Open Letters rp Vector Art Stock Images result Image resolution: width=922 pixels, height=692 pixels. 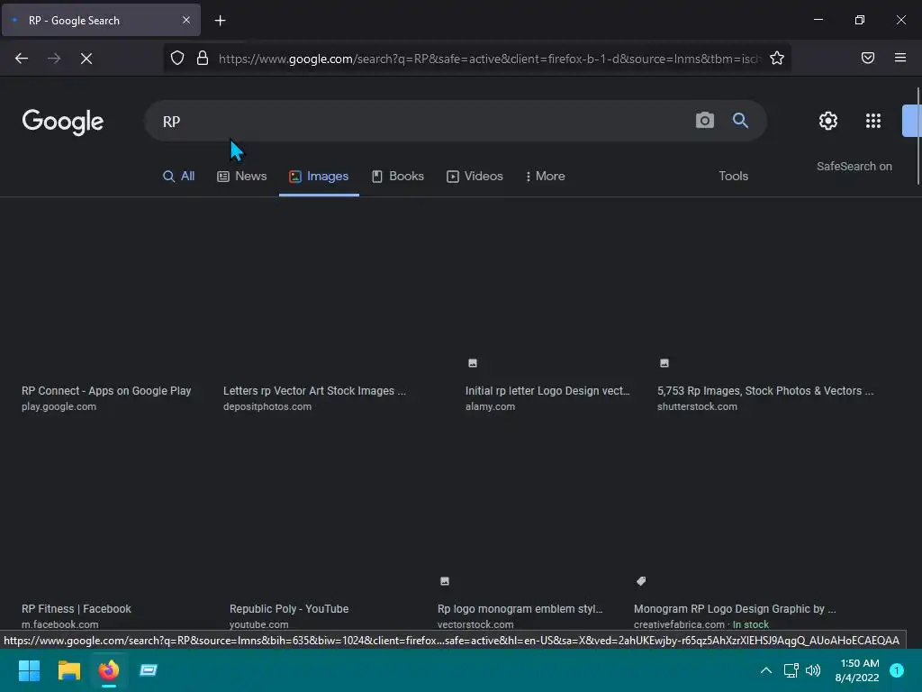(x=314, y=391)
